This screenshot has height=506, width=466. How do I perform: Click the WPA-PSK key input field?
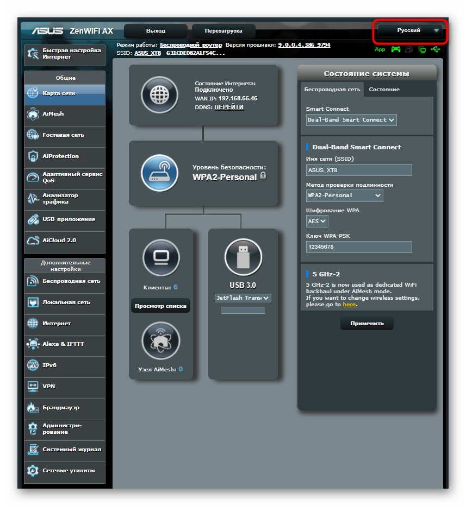coord(359,247)
